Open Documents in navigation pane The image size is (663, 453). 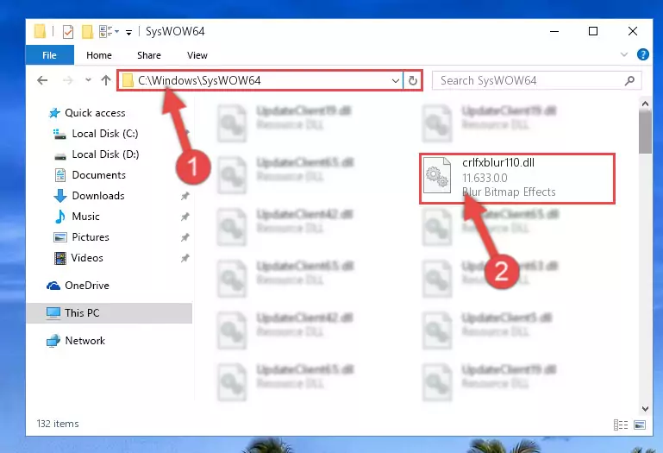click(x=98, y=175)
